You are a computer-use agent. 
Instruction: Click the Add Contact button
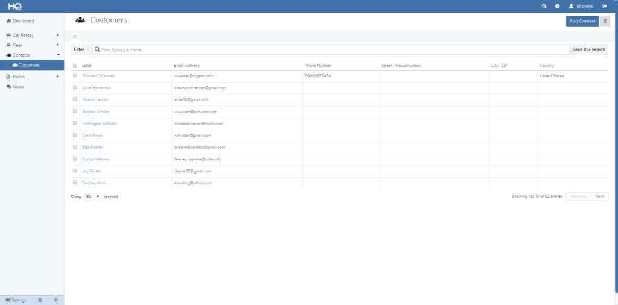click(582, 21)
